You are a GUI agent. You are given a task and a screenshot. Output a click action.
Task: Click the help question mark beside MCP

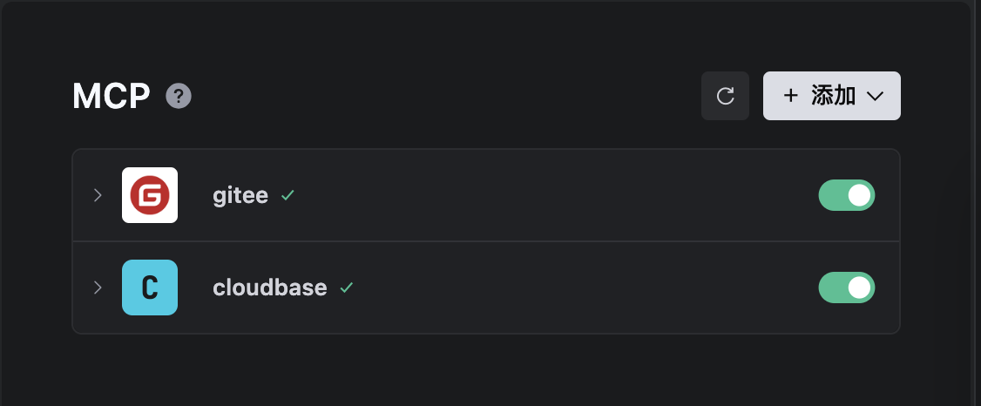click(179, 96)
